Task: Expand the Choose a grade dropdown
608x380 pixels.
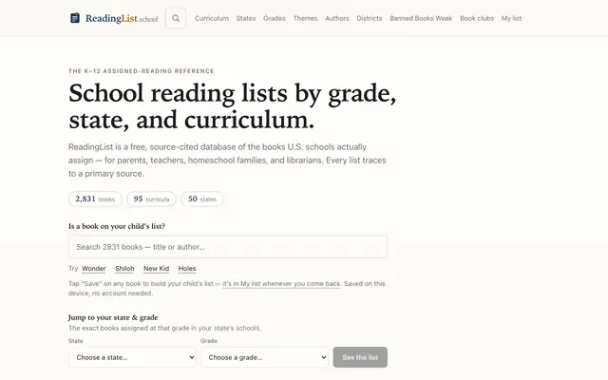Action: pos(264,357)
